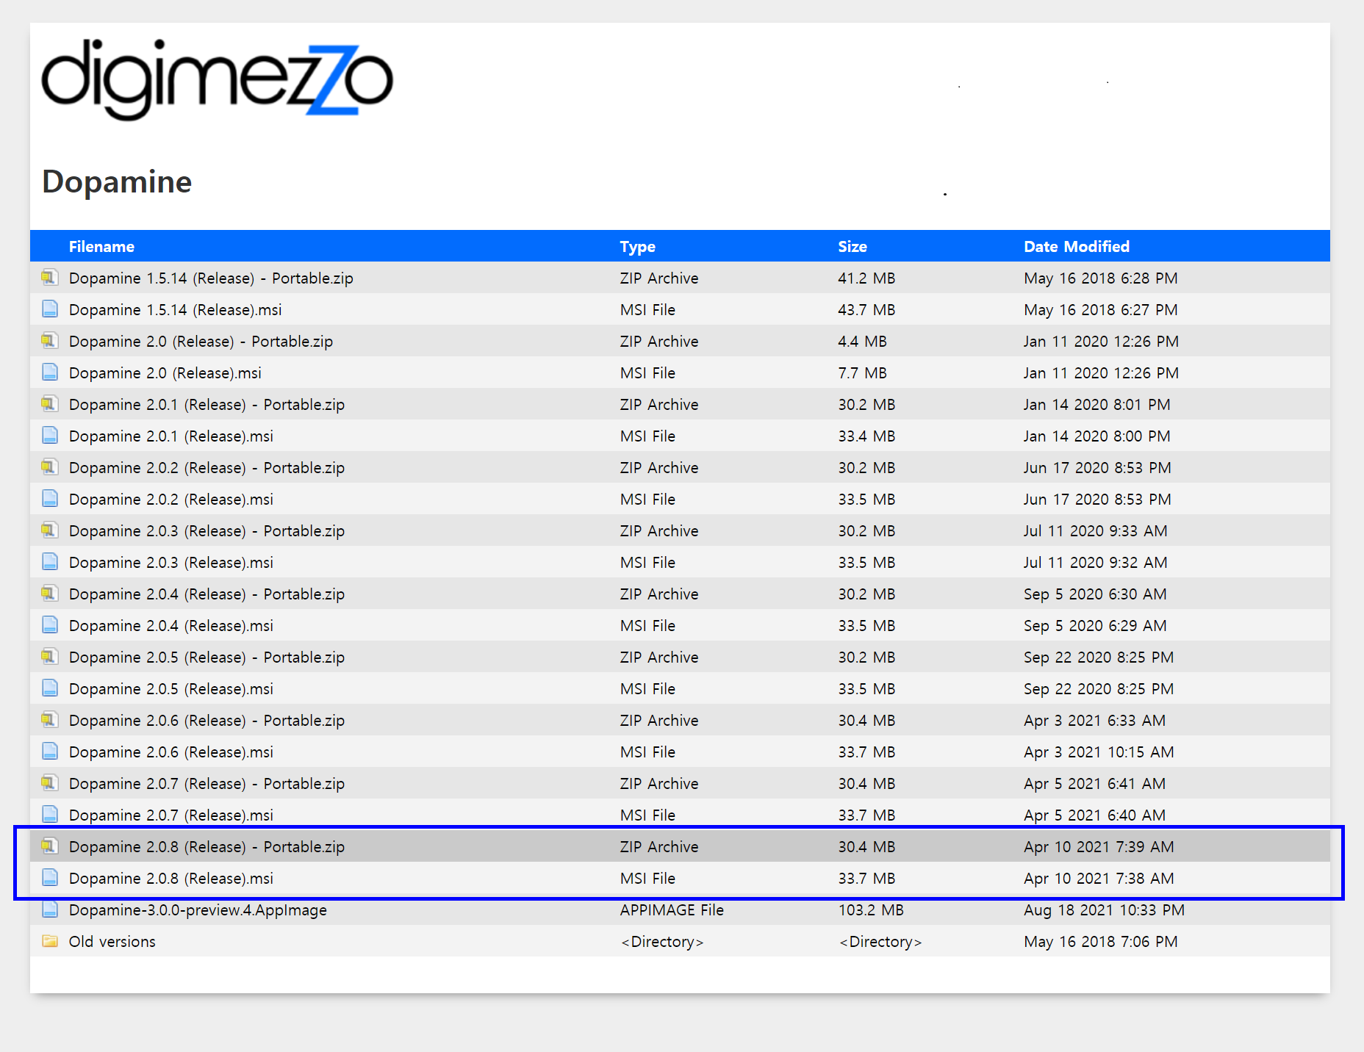Click the Dopamine page heading
Viewport: 1364px width, 1052px height.
117,181
